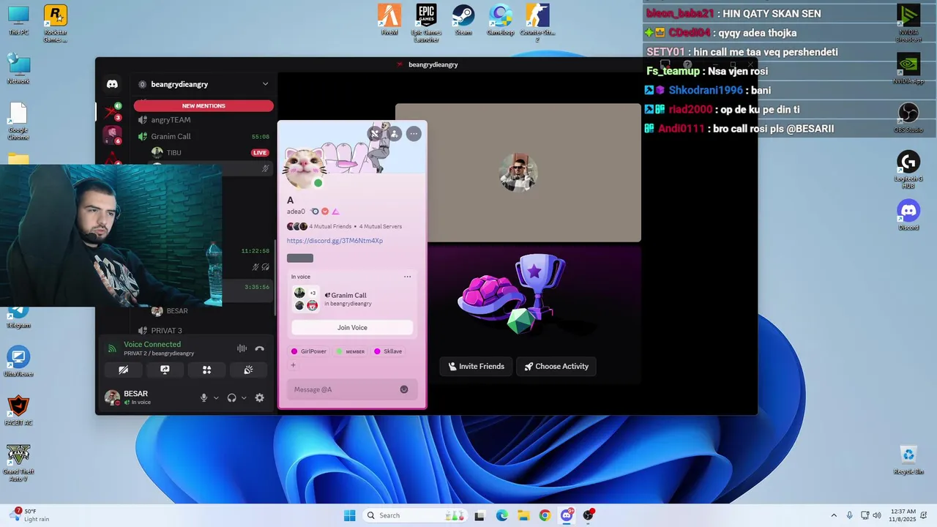Viewport: 937px width, 527px height.
Task: Click friend icon on profile popup
Action: [x=394, y=133]
